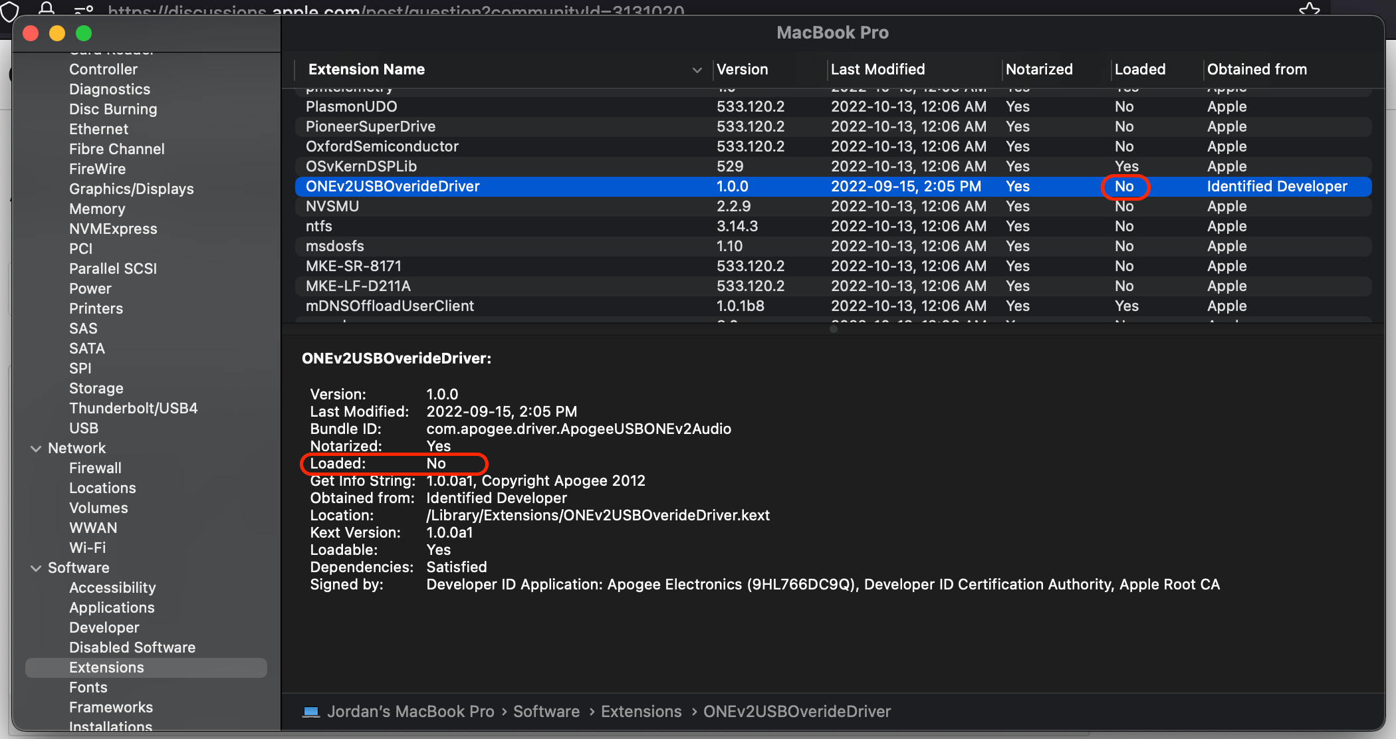The width and height of the screenshot is (1396, 739).
Task: Click the laptop icon in path bar
Action: click(x=310, y=712)
